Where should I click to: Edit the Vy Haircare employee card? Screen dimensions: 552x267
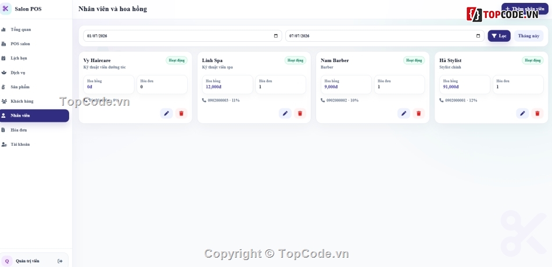pos(167,113)
